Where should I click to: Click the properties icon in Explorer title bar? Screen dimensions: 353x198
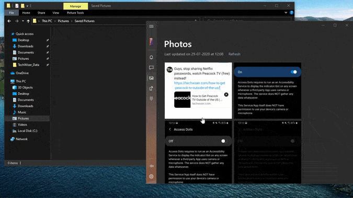click(x=17, y=6)
